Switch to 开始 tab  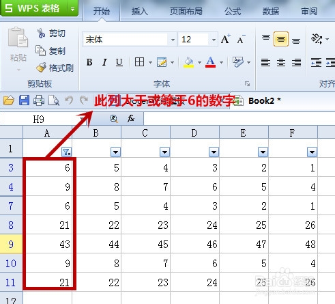click(102, 11)
